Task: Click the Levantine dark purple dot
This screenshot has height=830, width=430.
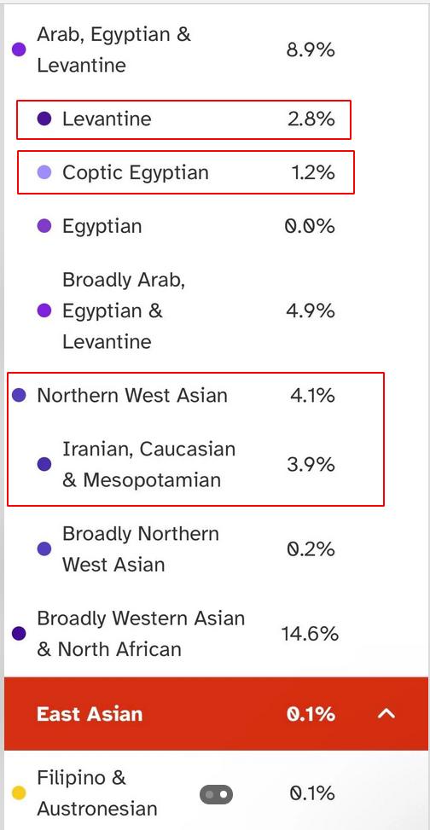Action: [x=44, y=119]
